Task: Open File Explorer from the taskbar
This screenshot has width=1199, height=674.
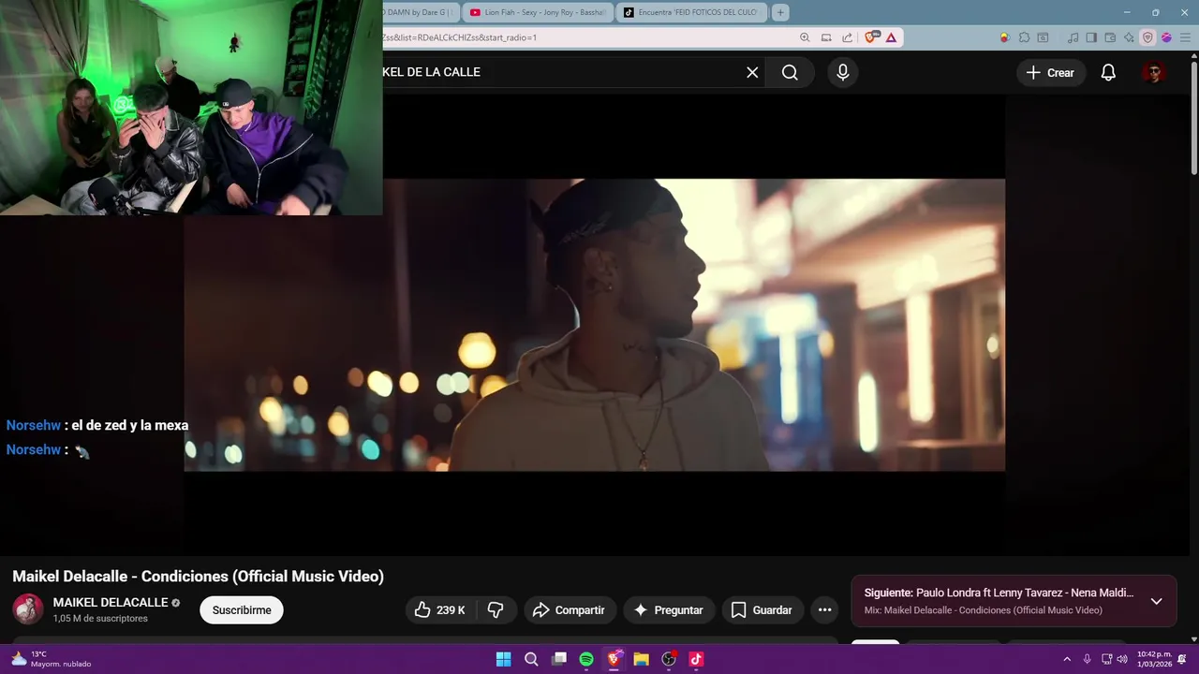Action: pos(642,659)
